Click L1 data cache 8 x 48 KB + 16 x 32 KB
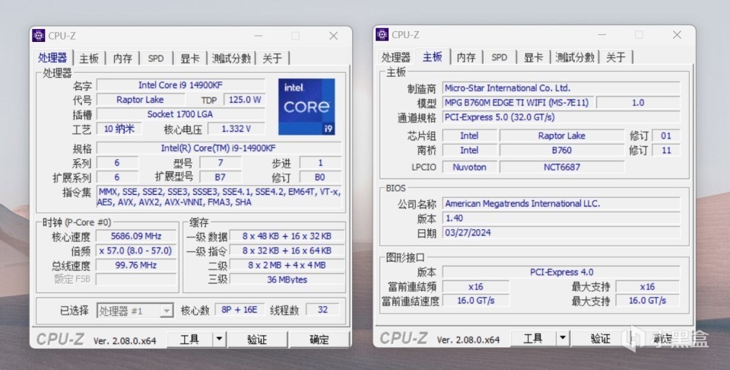The width and height of the screenshot is (730, 370). pyautogui.click(x=287, y=236)
